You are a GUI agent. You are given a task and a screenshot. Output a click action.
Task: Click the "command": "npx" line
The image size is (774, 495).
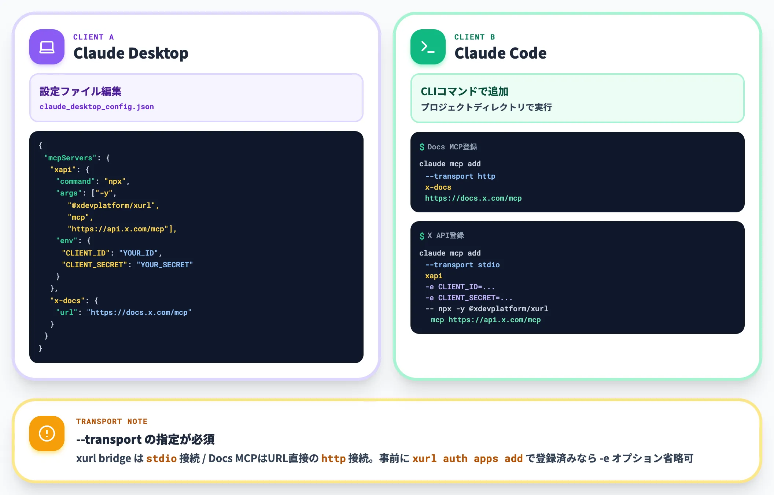93,181
